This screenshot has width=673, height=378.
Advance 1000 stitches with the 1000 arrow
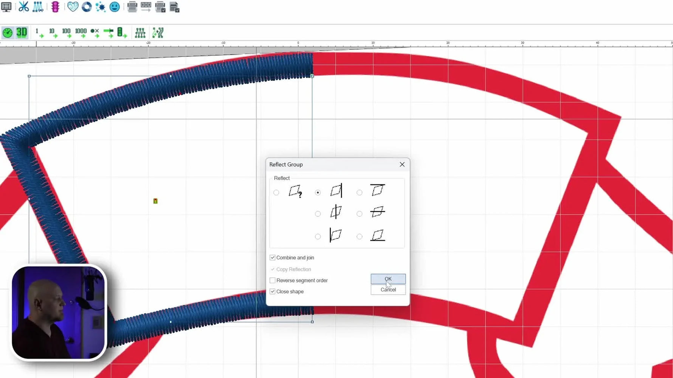(x=81, y=33)
